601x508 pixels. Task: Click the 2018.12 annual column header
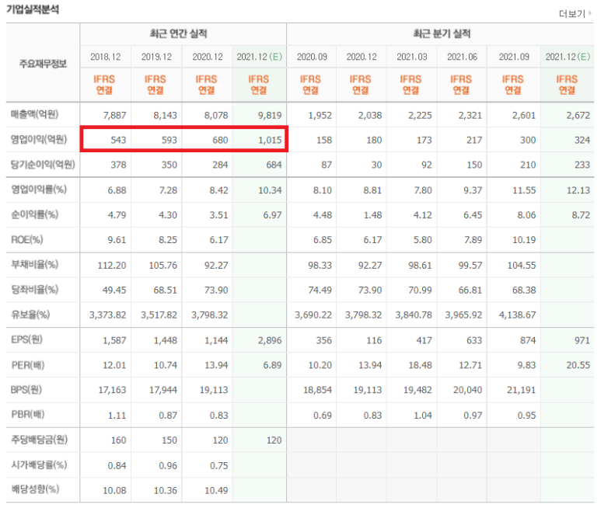point(105,57)
